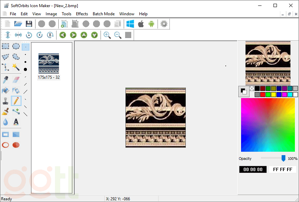Select the 175x175 - 32 thumbnail

(49, 64)
